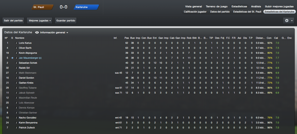Select Calificación jugador view
This screenshot has width=297, height=134.
195,12
